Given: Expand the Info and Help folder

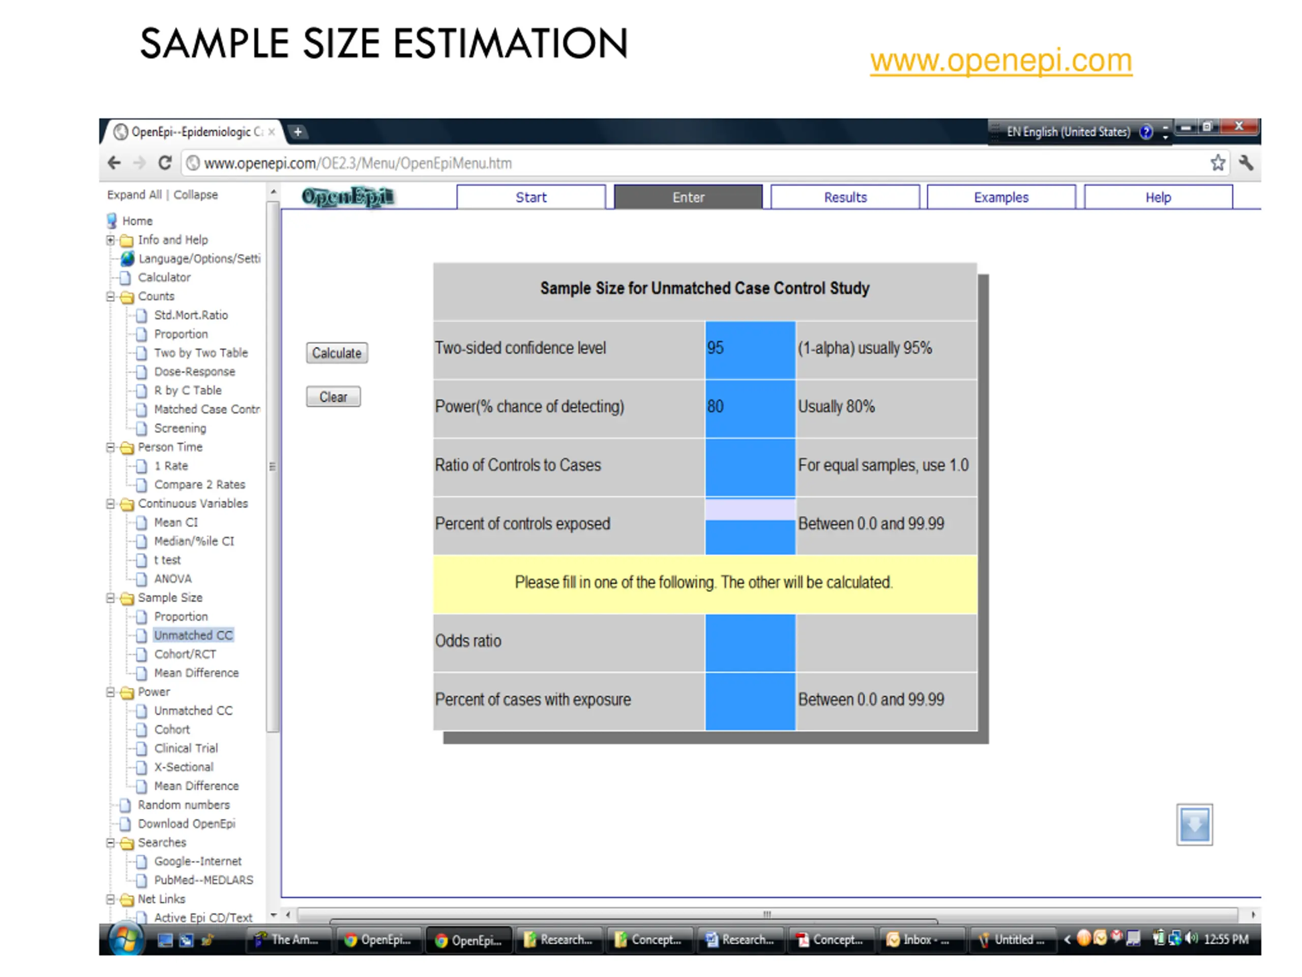Looking at the screenshot, I should [111, 240].
